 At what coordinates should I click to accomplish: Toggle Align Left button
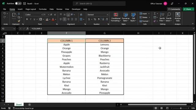(61, 19)
